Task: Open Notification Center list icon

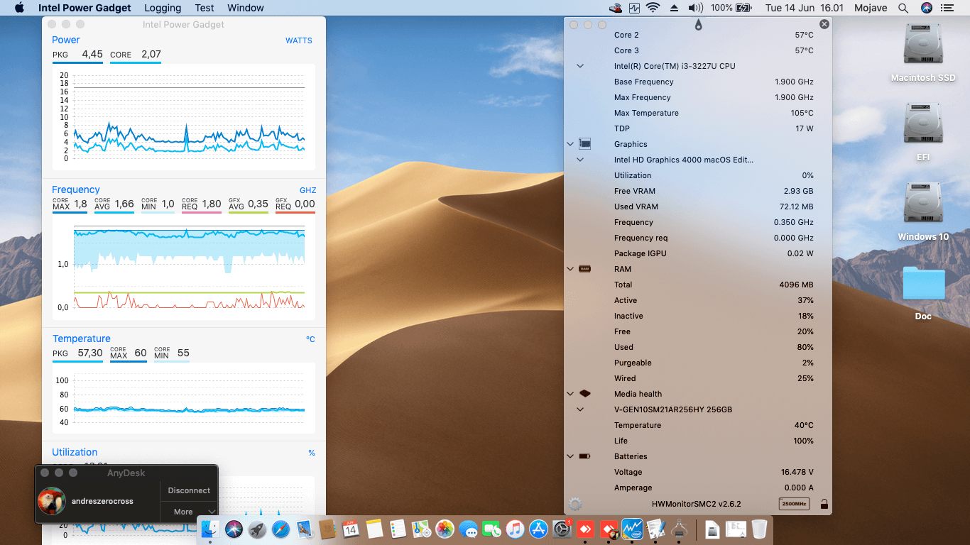Action: click(947, 8)
